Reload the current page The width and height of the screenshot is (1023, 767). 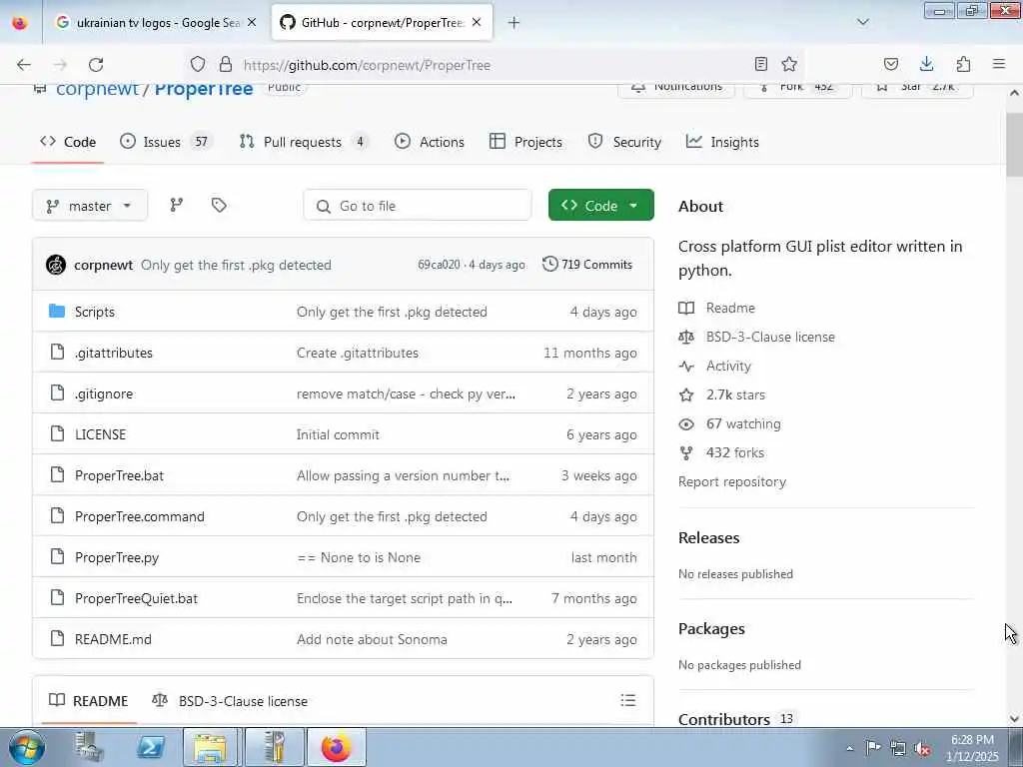96,65
